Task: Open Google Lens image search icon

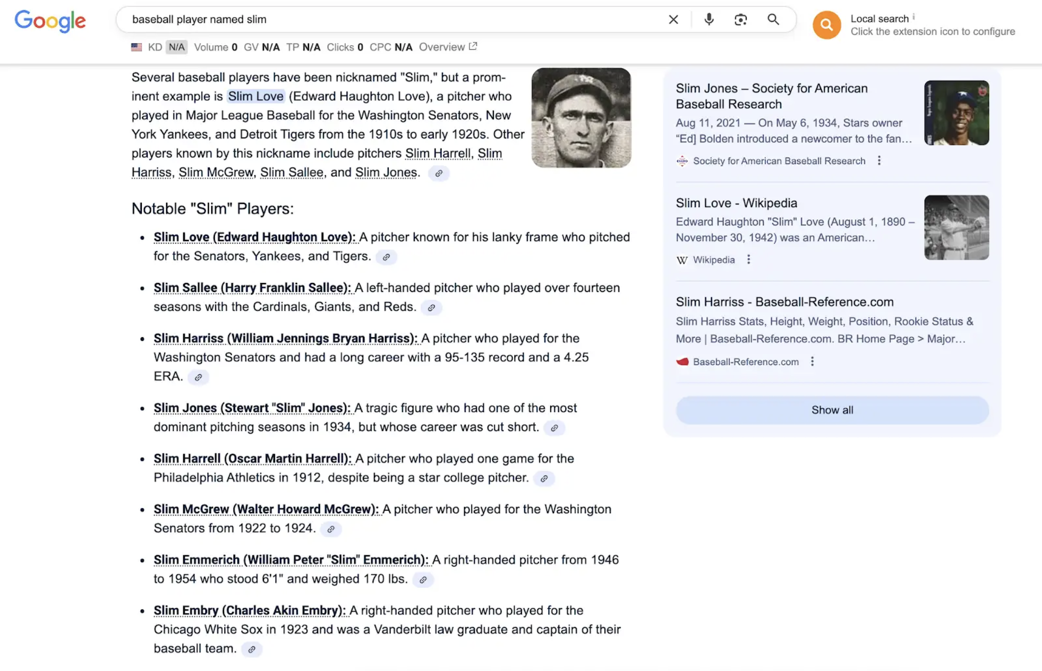Action: tap(740, 20)
